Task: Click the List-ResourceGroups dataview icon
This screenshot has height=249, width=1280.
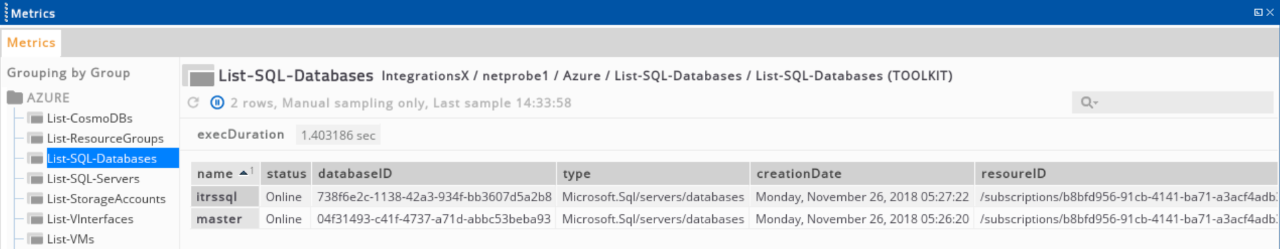Action: [36, 139]
